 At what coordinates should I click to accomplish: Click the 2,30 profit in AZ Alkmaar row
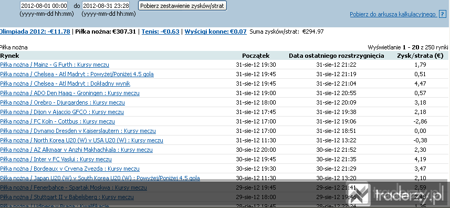(x=421, y=150)
